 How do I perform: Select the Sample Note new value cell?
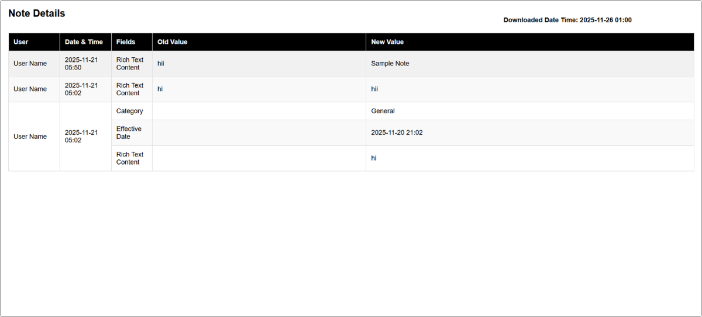390,64
